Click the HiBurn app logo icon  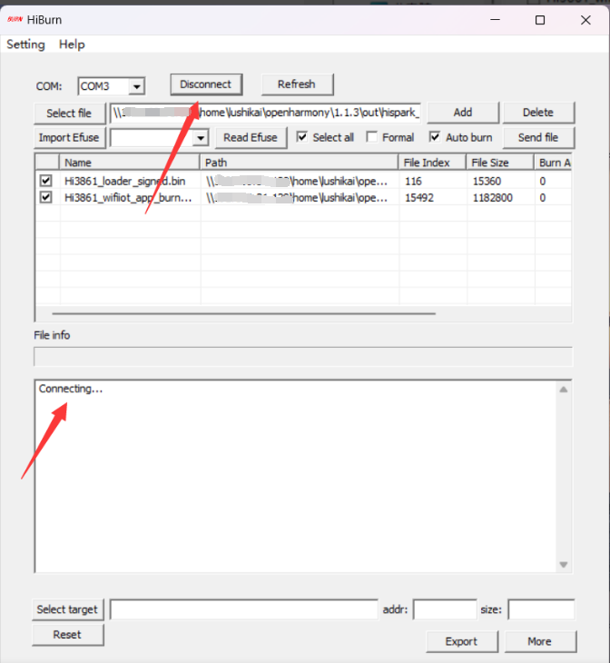(15, 19)
